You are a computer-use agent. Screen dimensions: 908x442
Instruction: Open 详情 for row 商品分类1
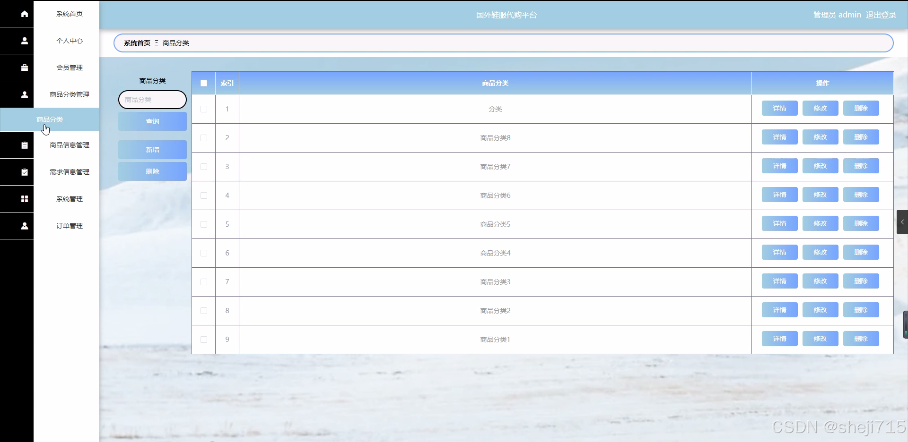pyautogui.click(x=779, y=339)
